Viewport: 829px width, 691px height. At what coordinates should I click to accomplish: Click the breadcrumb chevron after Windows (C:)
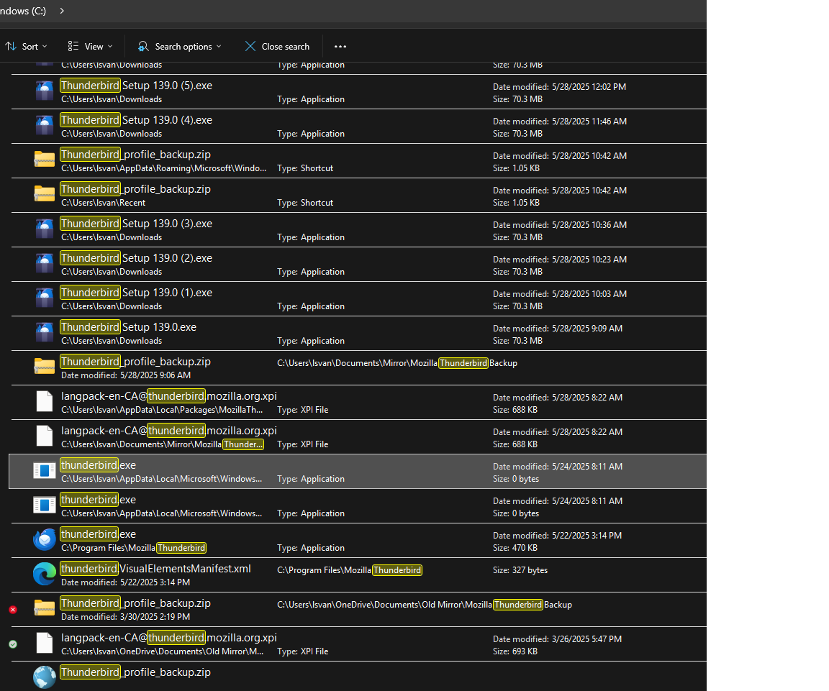pyautogui.click(x=62, y=11)
